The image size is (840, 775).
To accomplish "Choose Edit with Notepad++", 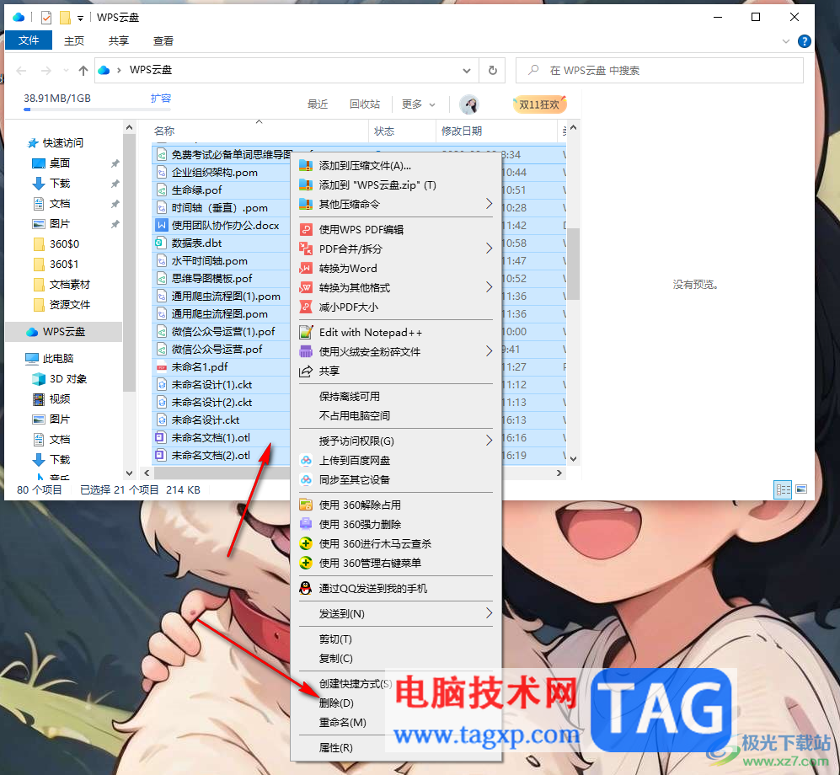I will pos(396,333).
